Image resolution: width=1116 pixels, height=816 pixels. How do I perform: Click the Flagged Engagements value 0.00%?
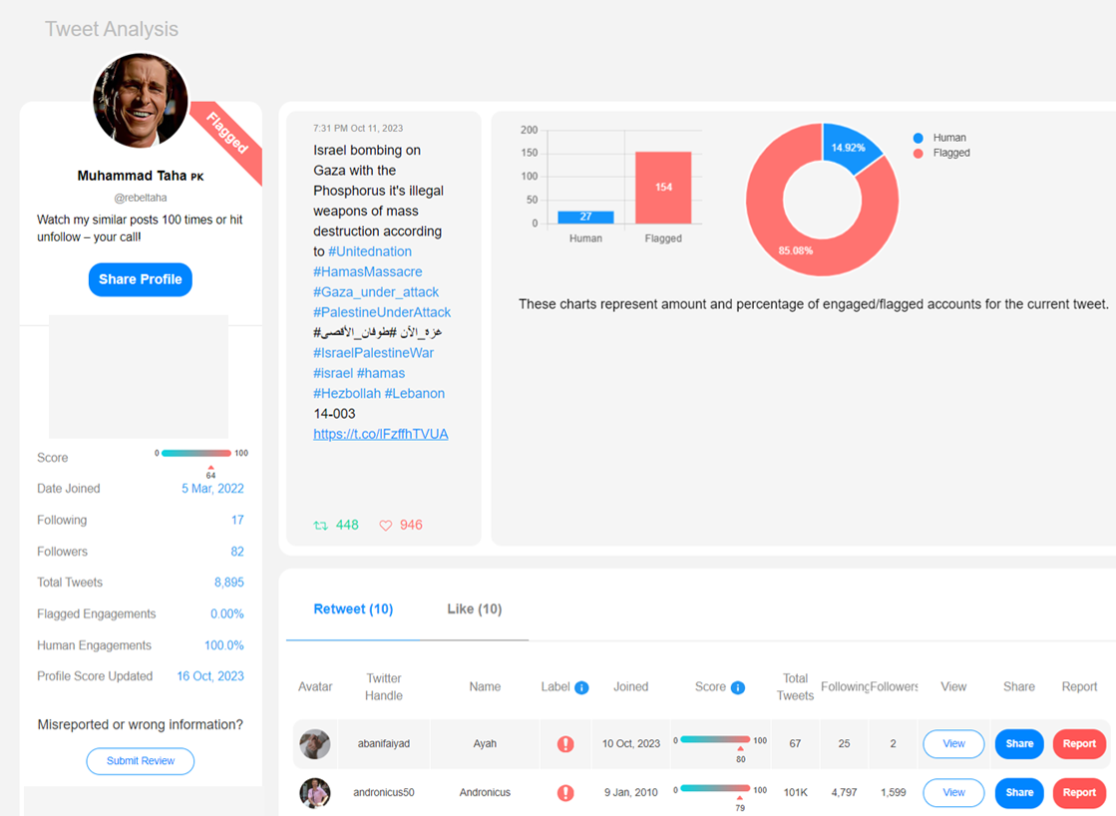pyautogui.click(x=227, y=613)
